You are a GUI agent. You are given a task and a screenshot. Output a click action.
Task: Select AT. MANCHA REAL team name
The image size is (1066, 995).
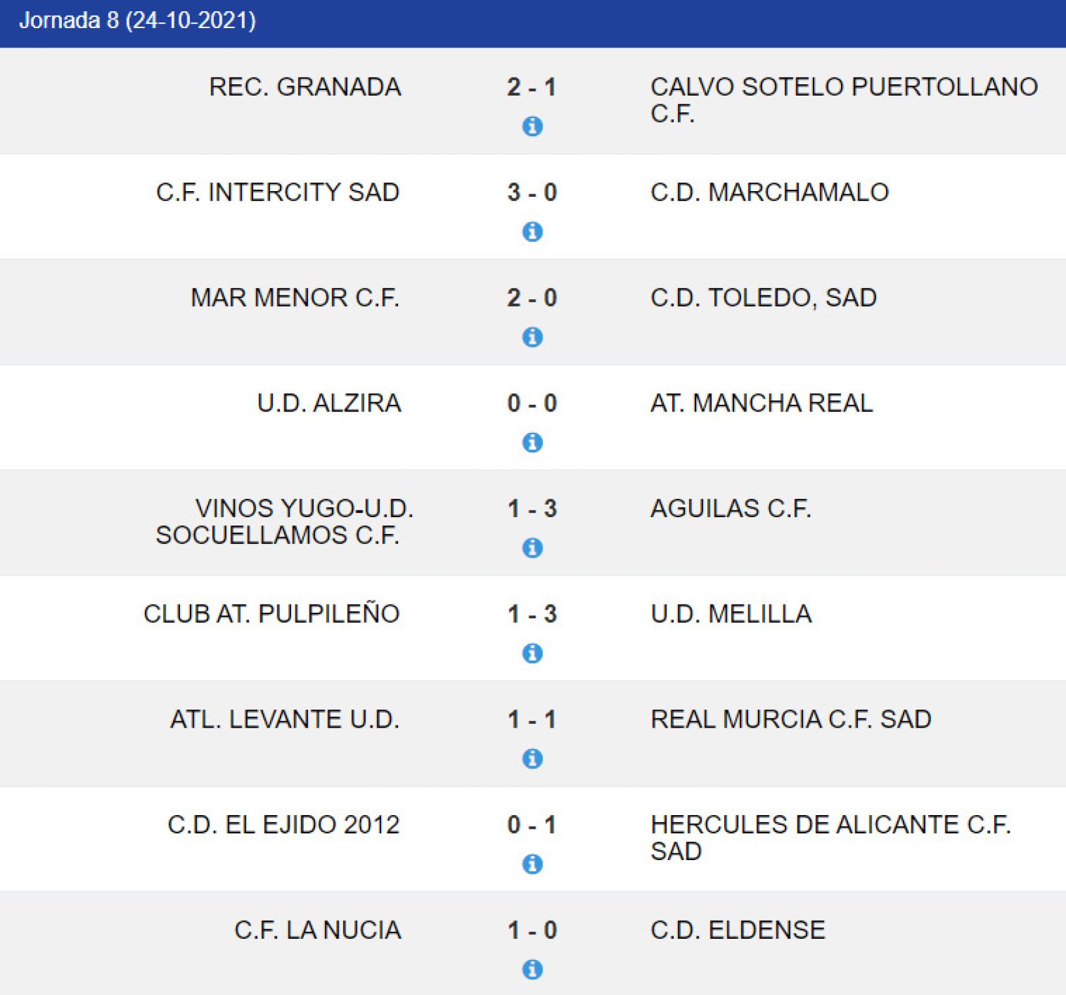pyautogui.click(x=761, y=403)
